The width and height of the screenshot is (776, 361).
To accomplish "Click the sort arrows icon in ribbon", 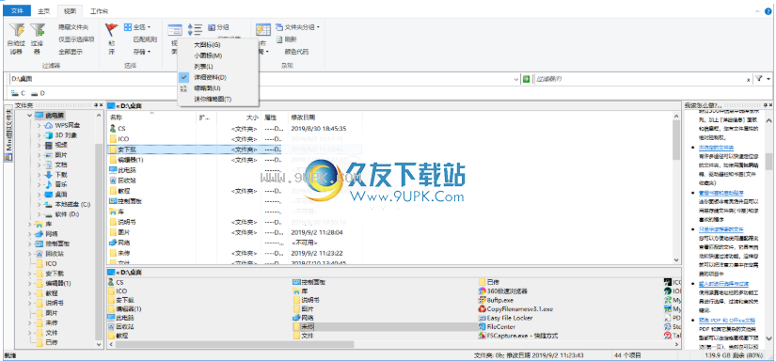I will point(196,29).
